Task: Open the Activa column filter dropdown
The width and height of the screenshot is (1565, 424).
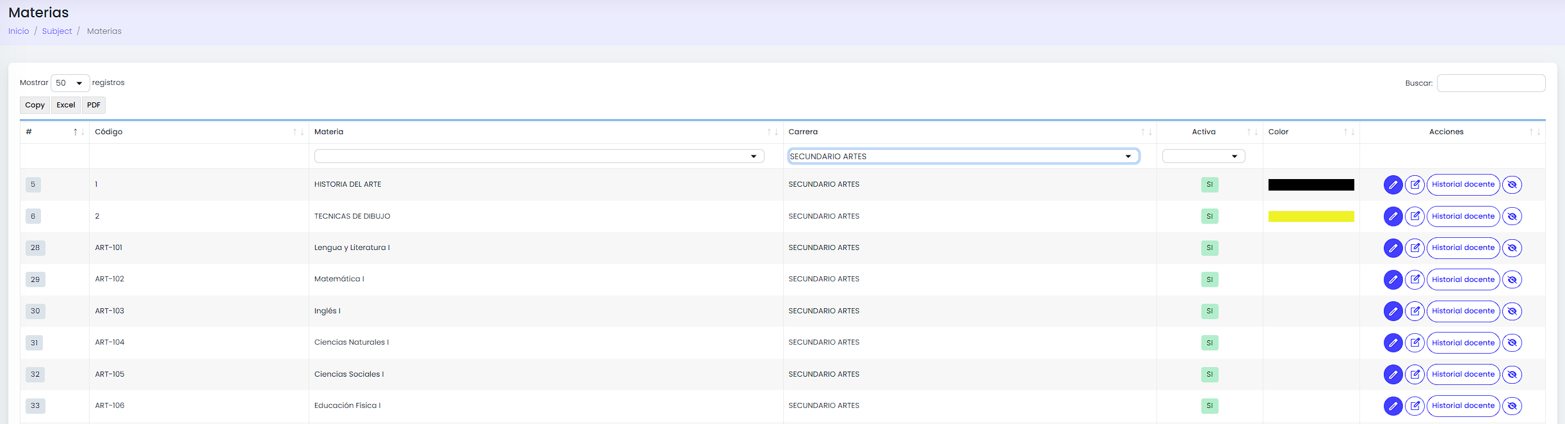Action: pos(1203,156)
